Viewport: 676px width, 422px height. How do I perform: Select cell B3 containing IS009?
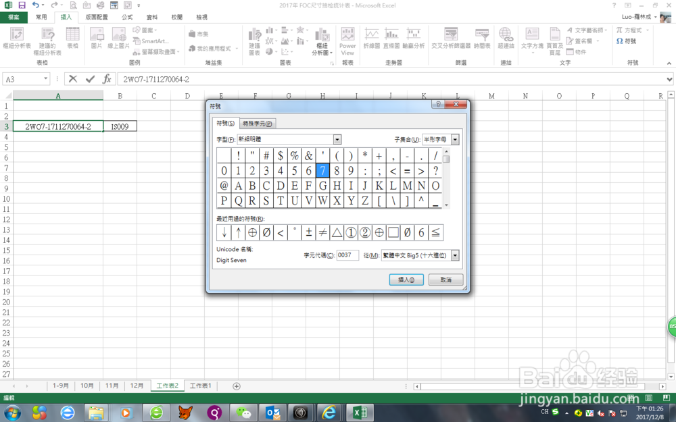tap(120, 126)
